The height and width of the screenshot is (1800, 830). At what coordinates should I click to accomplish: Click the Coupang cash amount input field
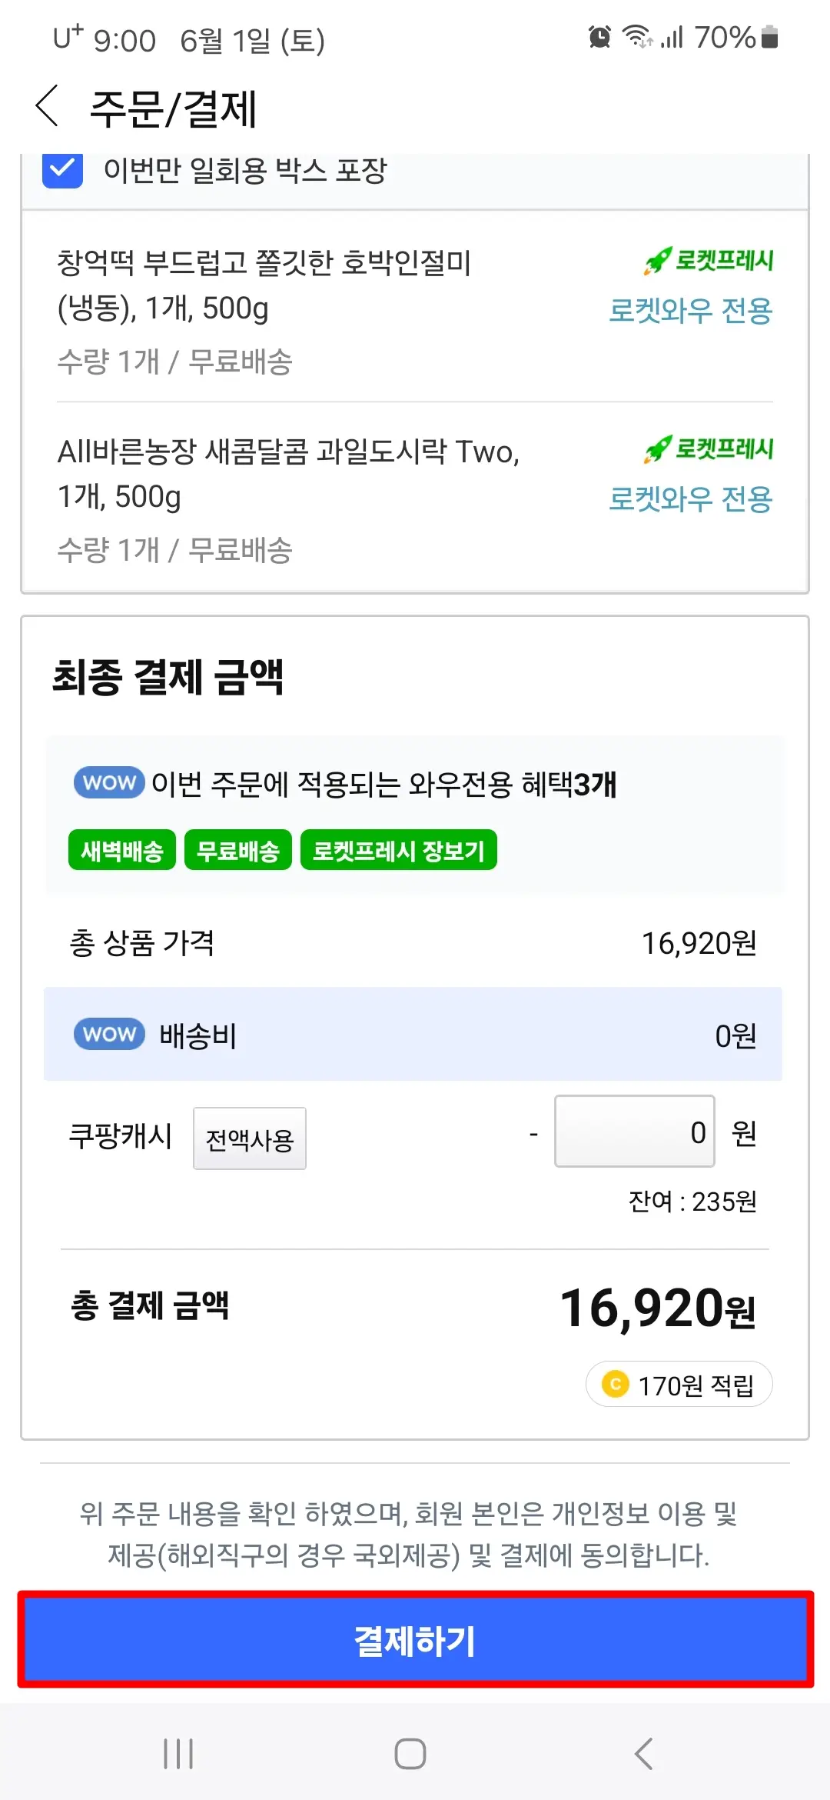[x=635, y=1132]
